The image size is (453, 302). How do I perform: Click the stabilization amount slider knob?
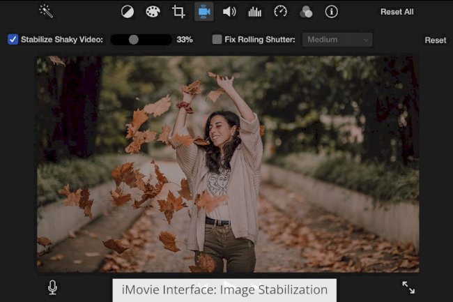(x=134, y=40)
